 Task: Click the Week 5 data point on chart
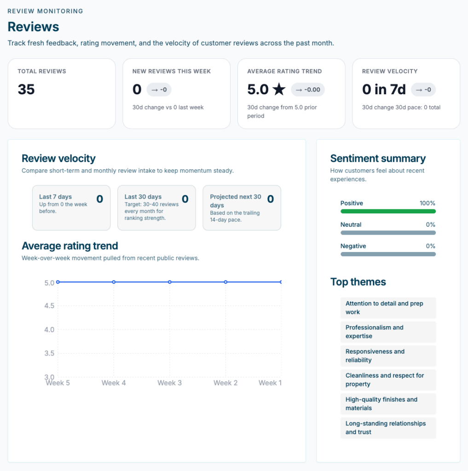58,282
